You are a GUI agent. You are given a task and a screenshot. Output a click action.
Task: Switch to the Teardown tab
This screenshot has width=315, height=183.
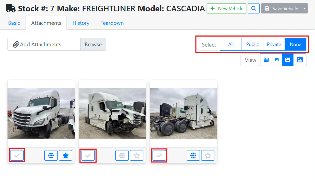(x=112, y=23)
